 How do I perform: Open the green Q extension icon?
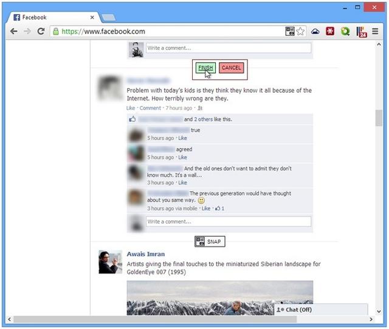coord(345,31)
